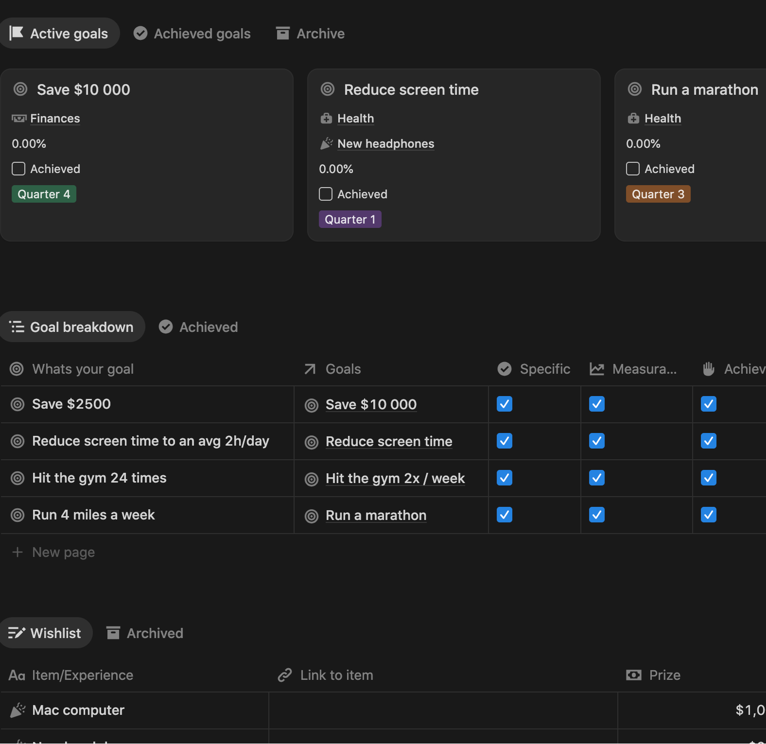Click the Finances money icon
Screen dimensions: 766x744
tap(19, 119)
